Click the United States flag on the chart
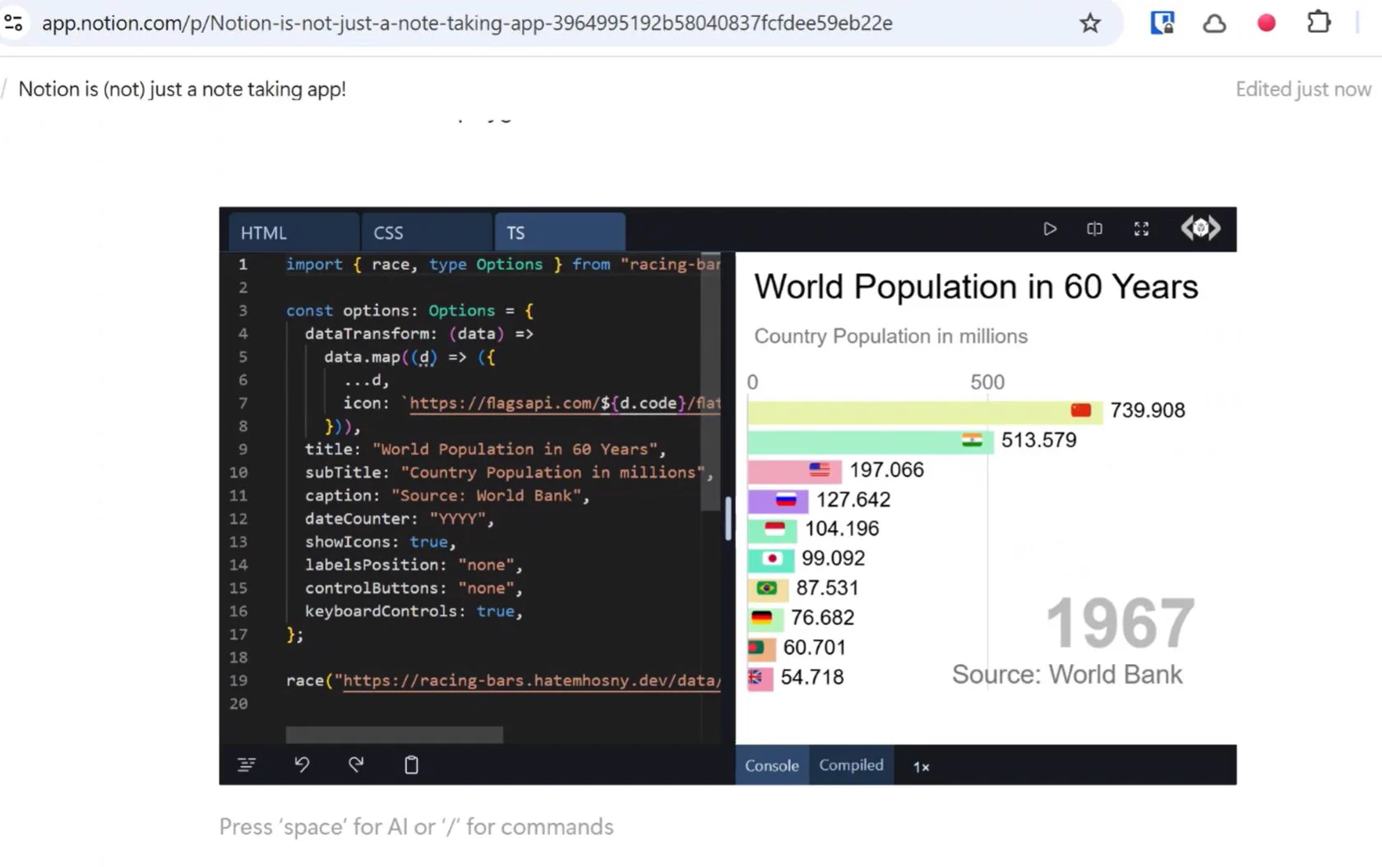This screenshot has width=1382, height=867. tap(820, 470)
